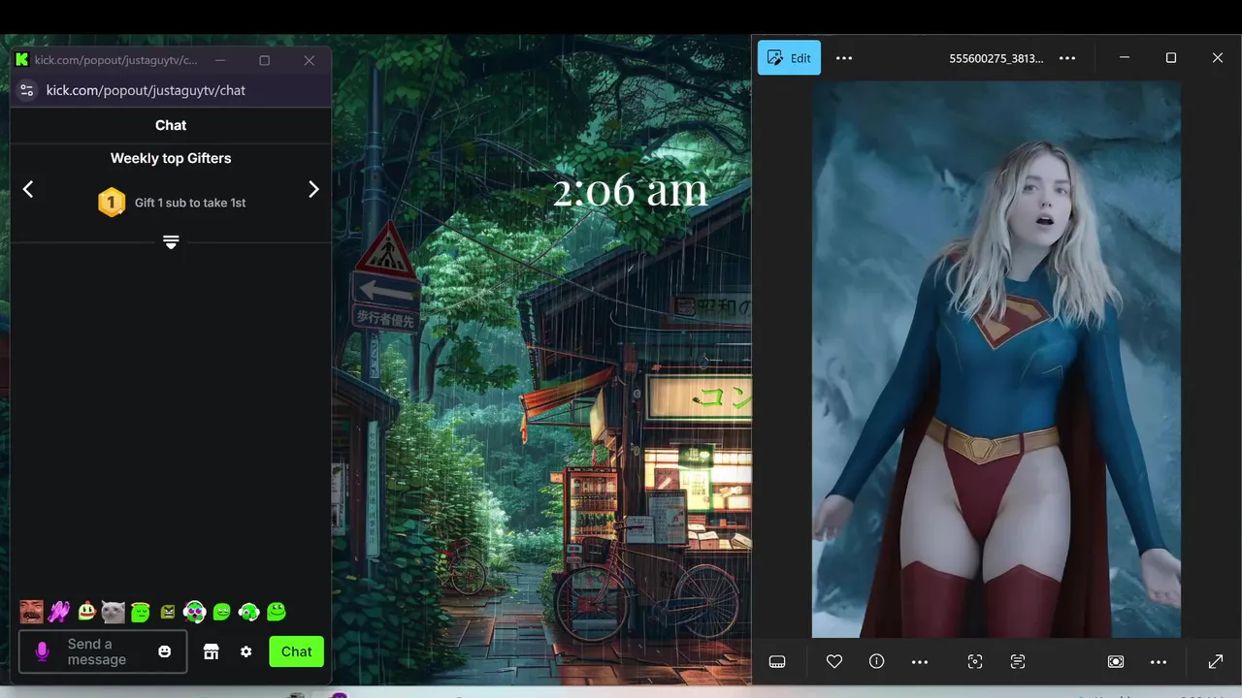1242x698 pixels.
Task: Click the 2:06 am clock widget
Action: point(630,190)
